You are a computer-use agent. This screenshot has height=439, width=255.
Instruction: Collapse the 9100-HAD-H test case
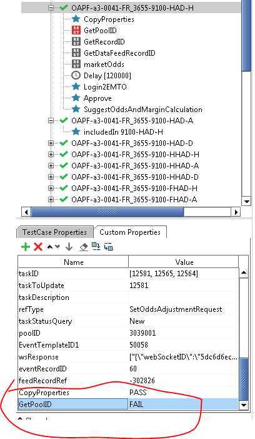[51, 8]
